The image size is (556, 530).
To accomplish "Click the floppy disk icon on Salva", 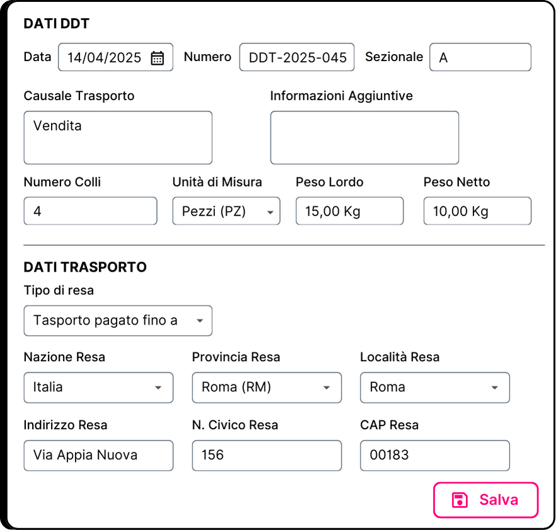I will (x=460, y=500).
